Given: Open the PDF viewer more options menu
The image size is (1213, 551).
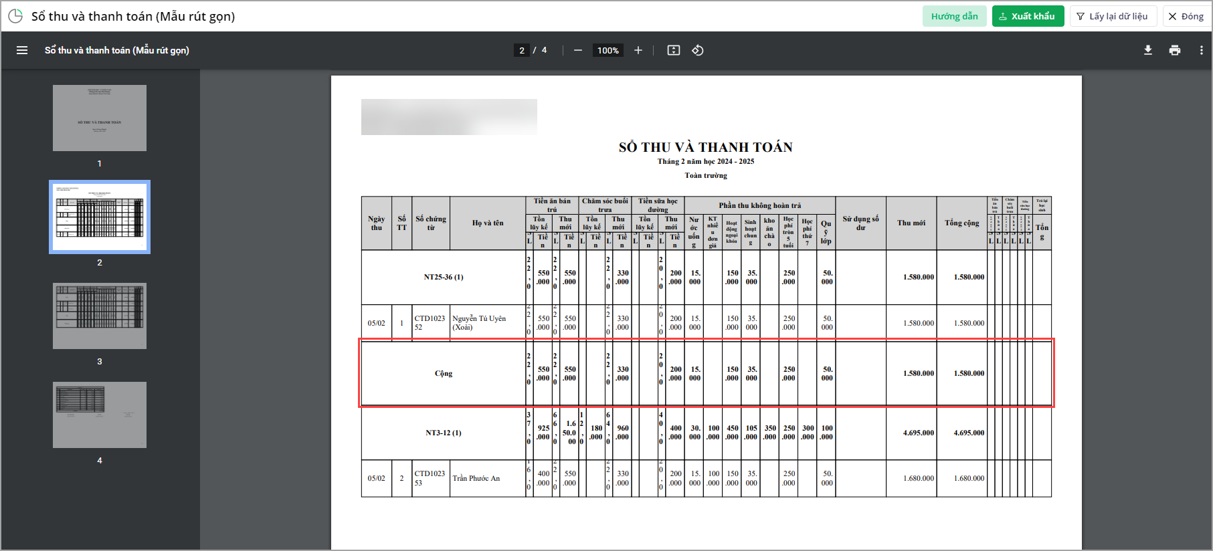Looking at the screenshot, I should coord(1202,50).
